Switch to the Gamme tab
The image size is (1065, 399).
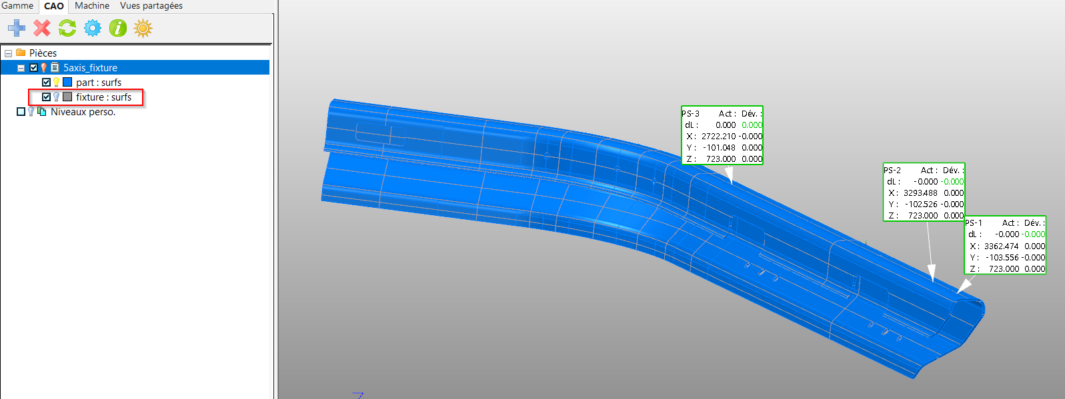(17, 6)
